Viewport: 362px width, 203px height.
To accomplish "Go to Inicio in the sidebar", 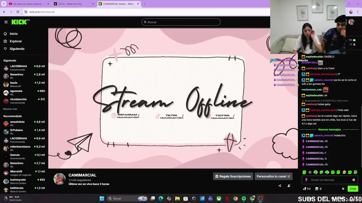I will [14, 34].
